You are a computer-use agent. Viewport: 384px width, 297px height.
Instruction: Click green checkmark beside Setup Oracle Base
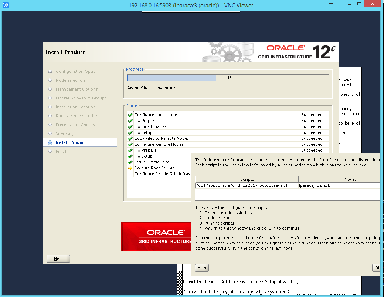point(130,162)
